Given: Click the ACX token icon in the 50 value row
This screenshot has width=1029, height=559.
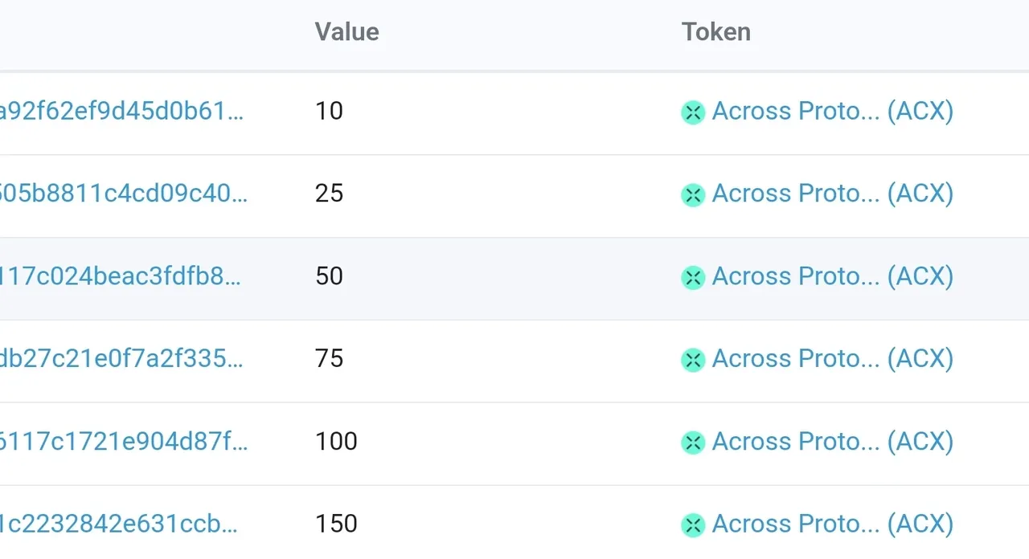Looking at the screenshot, I should (x=693, y=278).
